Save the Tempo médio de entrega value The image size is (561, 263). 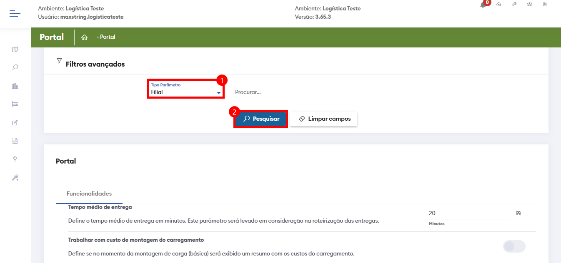coord(518,213)
